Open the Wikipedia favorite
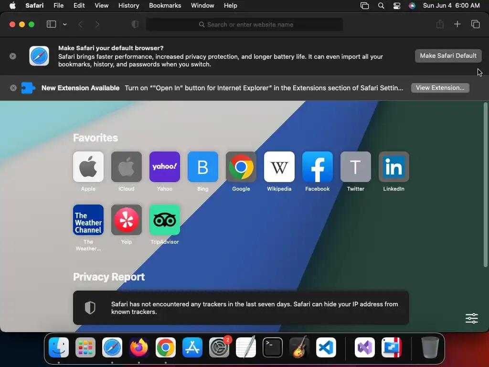The height and width of the screenshot is (367, 489). [x=279, y=167]
